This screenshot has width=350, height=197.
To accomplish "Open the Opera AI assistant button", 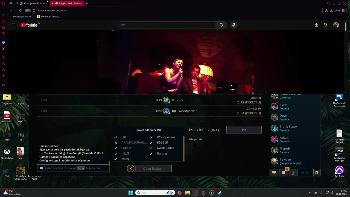I will tap(337, 10).
